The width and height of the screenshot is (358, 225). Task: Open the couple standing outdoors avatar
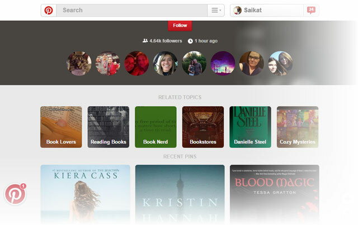(194, 64)
